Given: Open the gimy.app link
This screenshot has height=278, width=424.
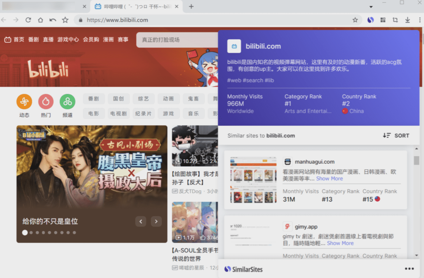Looking at the screenshot, I should tap(306, 227).
